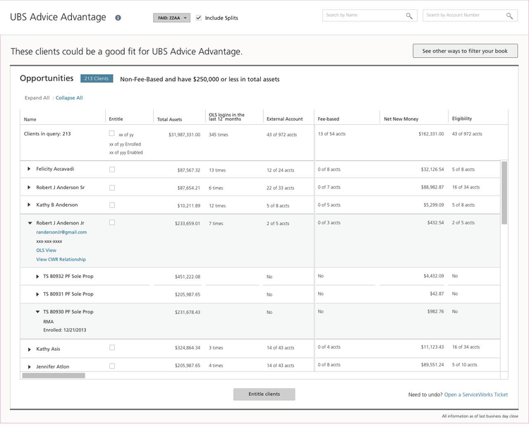Check Entitle box for Jennifer Atlon

point(112,366)
